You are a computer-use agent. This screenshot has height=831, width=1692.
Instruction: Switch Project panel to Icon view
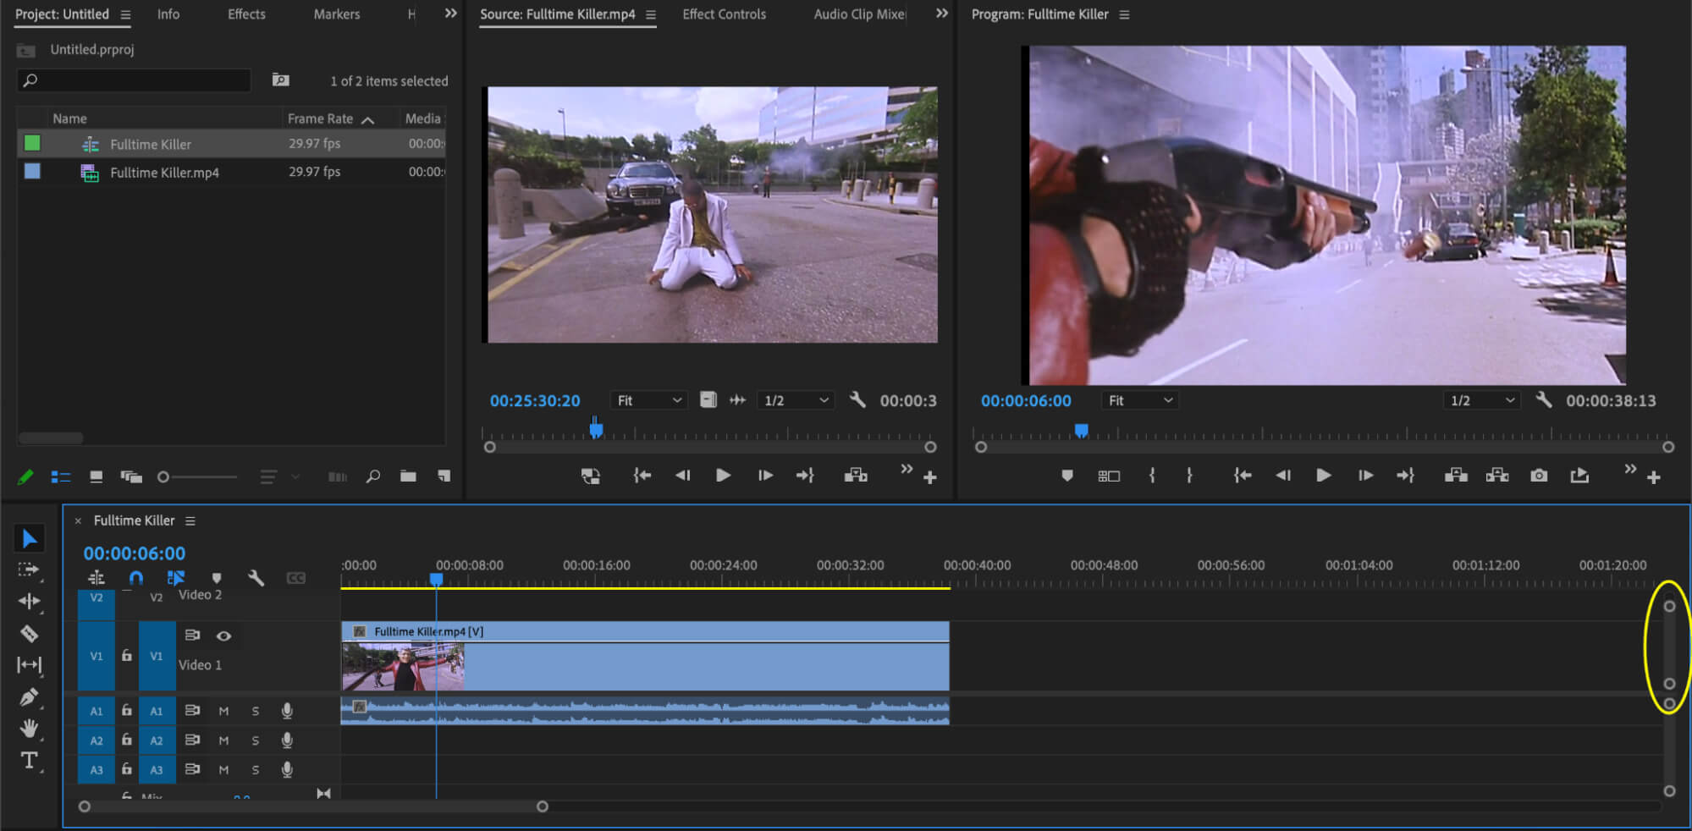(x=96, y=477)
